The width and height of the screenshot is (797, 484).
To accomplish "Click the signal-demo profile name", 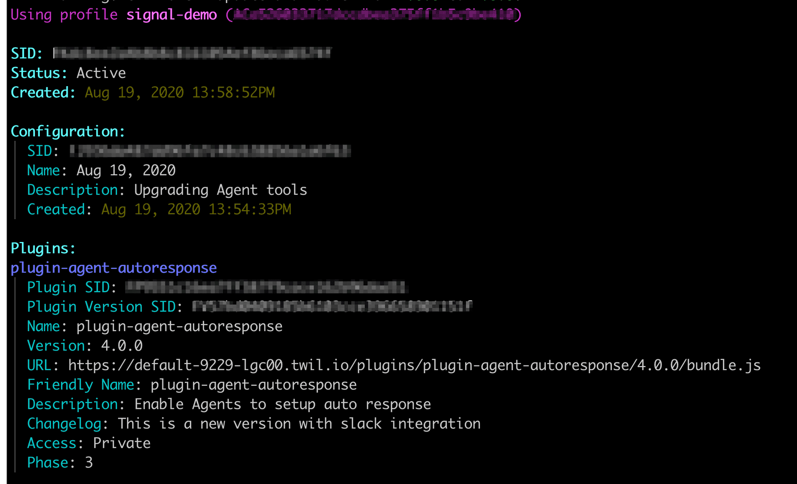I will pos(171,15).
